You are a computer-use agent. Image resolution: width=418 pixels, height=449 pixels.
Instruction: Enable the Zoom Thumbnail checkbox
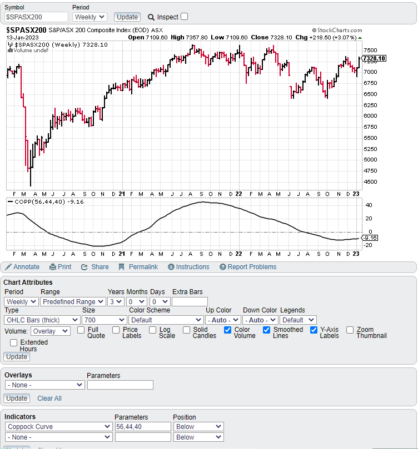(350, 330)
